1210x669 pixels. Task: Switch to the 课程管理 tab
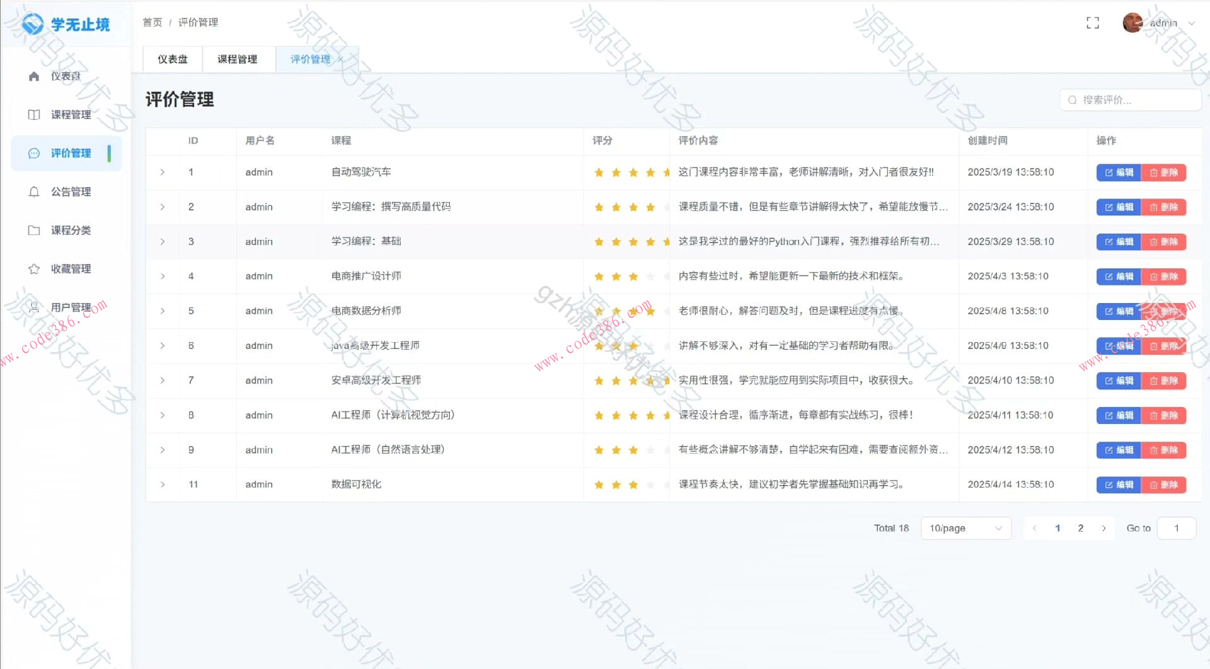(238, 59)
